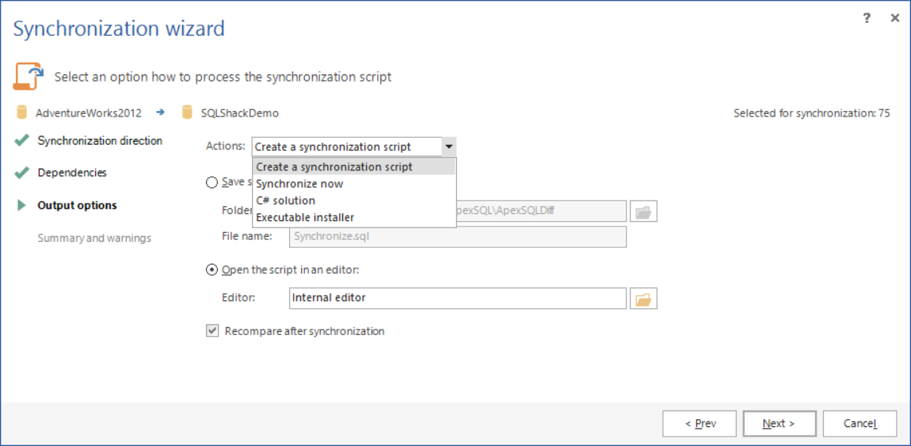Choose Synchronize now from Actions list
Viewport: 911px width, 446px height.
(299, 184)
